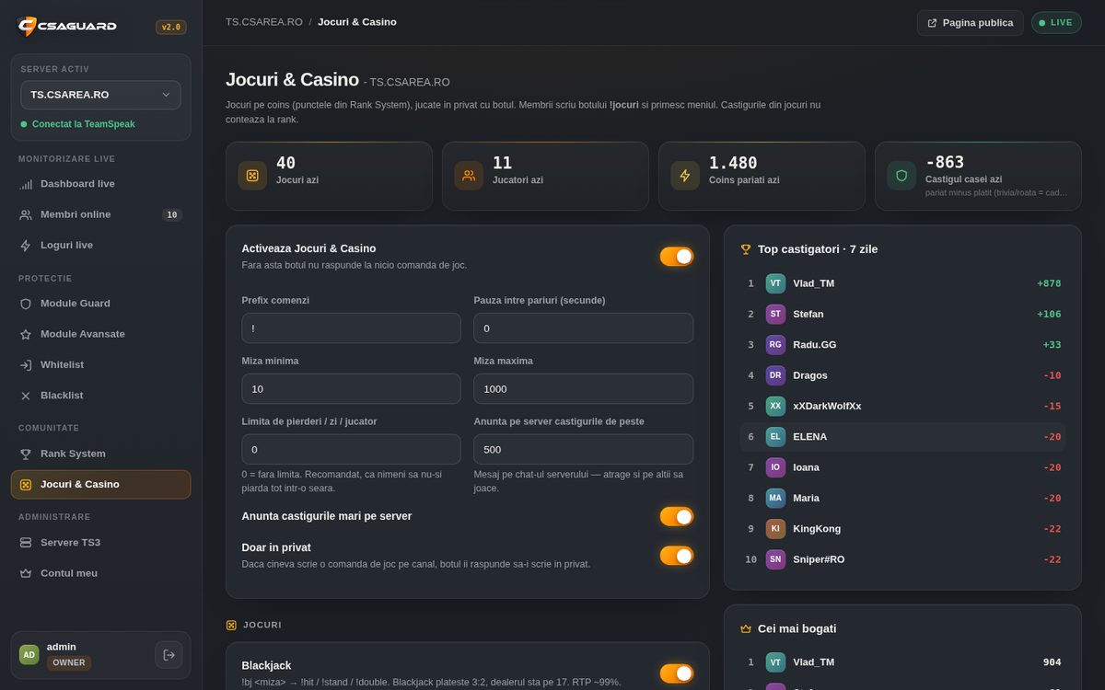Go to Rank System
This screenshot has width=1105, height=690.
click(101, 454)
